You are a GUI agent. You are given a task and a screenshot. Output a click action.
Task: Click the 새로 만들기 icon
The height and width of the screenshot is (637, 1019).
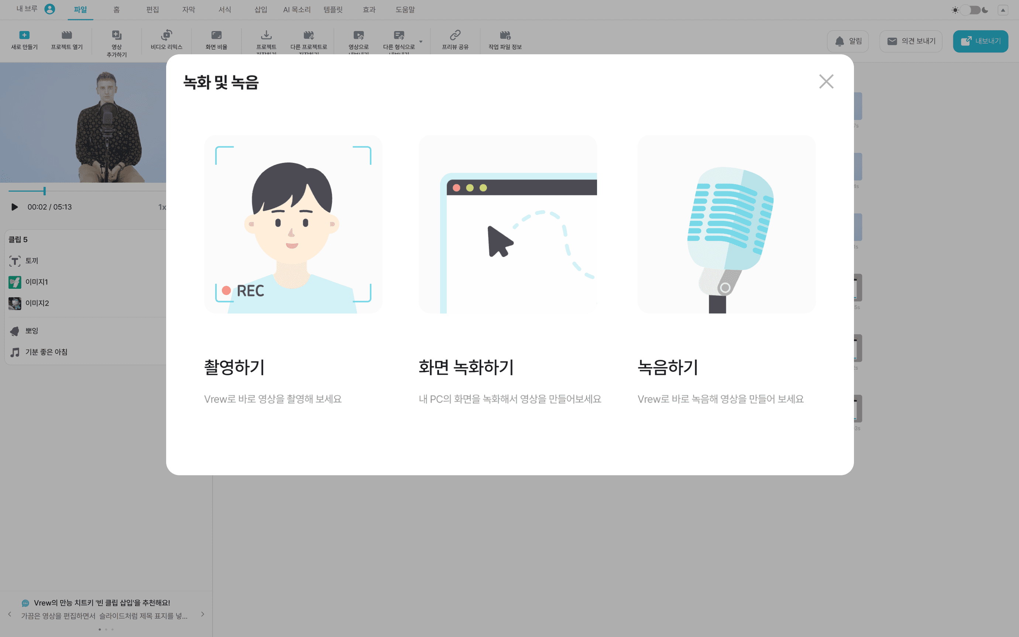point(24,35)
